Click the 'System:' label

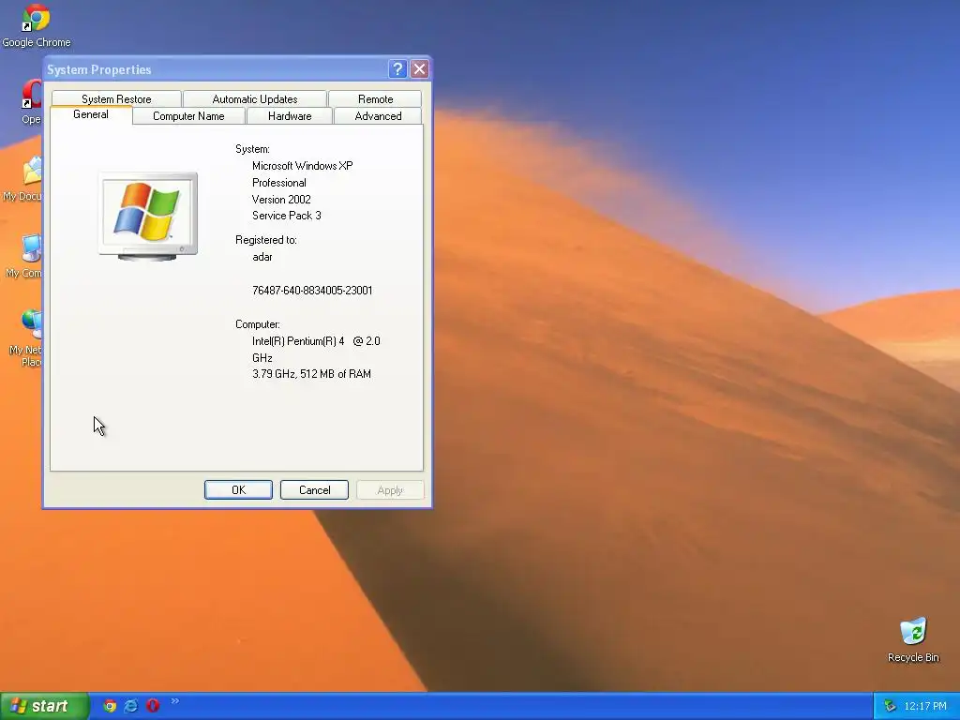(x=252, y=149)
